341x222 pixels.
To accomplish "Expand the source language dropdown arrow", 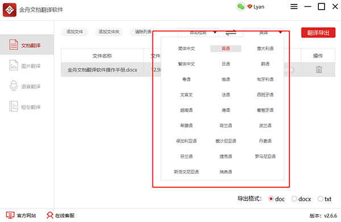I will 215,32.
